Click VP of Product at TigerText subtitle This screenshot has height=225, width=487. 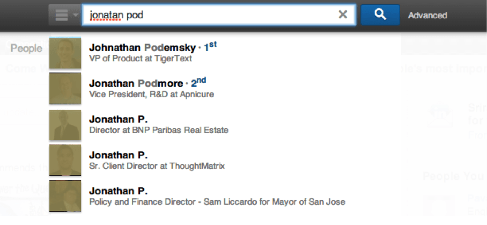141,59
